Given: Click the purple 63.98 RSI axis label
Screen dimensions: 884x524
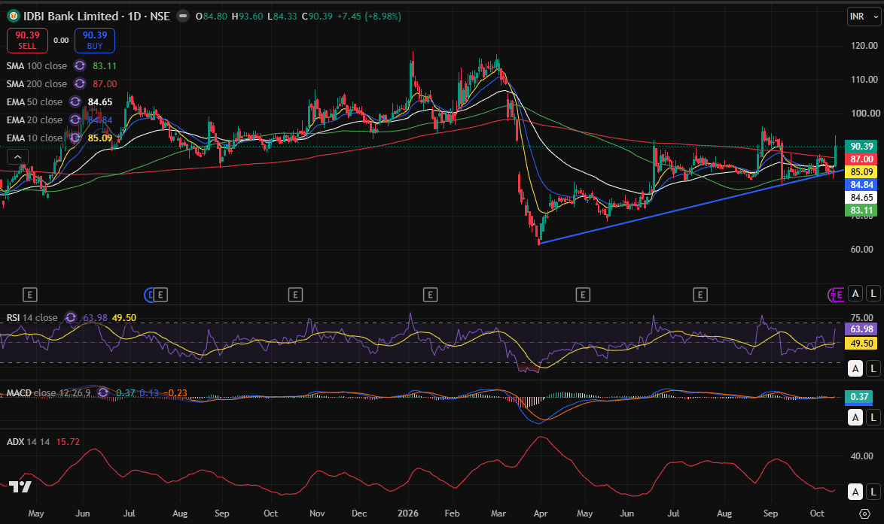Looking at the screenshot, I should (861, 329).
